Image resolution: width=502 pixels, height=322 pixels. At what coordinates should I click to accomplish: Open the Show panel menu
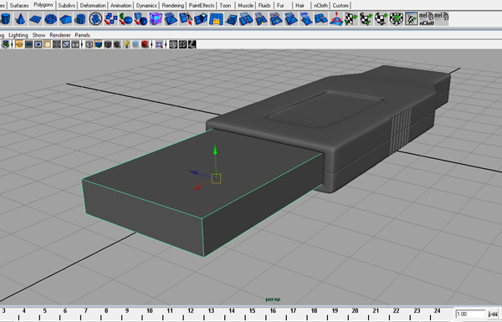(x=38, y=35)
